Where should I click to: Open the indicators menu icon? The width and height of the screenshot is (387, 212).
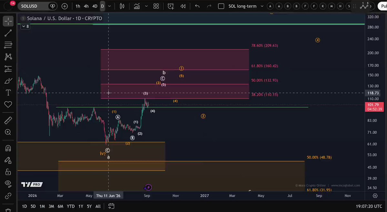pos(137,6)
